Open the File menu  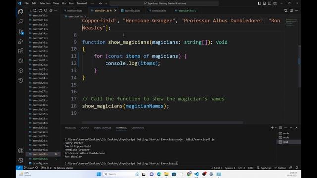pos(26,3)
